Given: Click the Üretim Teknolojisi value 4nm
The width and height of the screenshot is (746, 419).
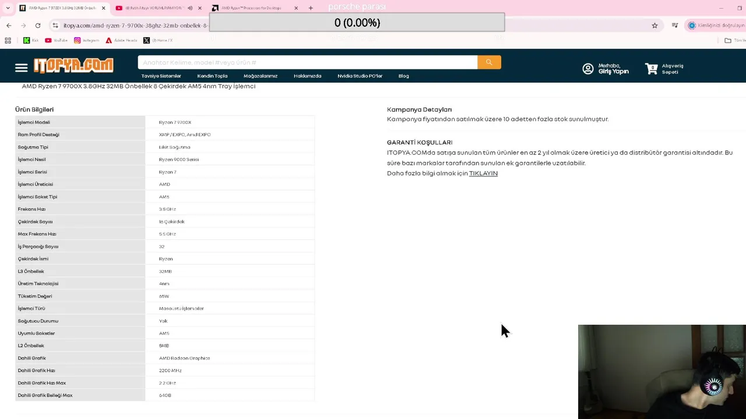Looking at the screenshot, I should point(164,283).
